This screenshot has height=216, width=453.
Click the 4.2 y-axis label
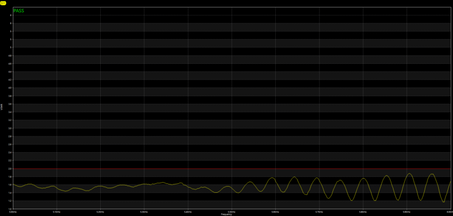10,80
